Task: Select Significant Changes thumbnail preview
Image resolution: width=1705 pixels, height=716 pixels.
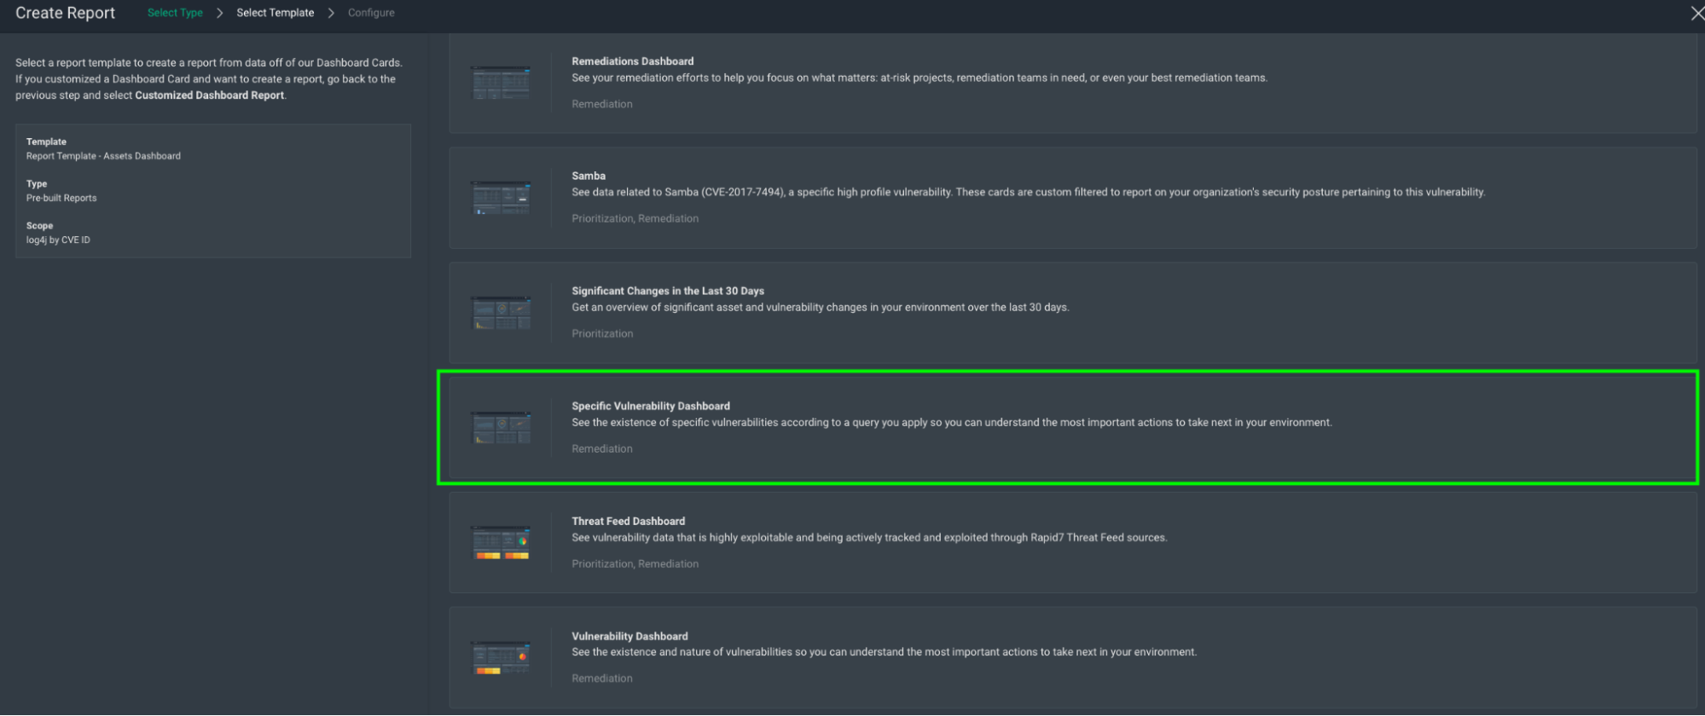Action: pos(502,313)
